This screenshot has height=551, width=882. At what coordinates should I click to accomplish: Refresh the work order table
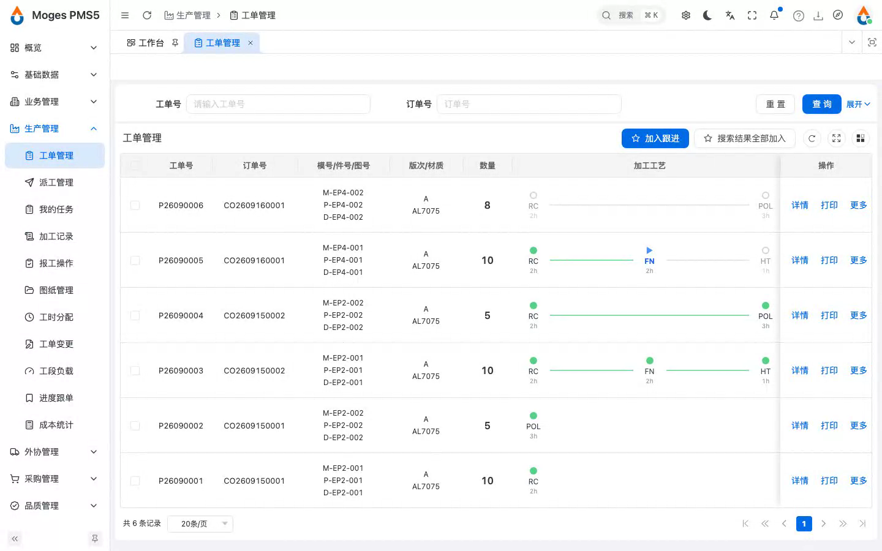[812, 138]
